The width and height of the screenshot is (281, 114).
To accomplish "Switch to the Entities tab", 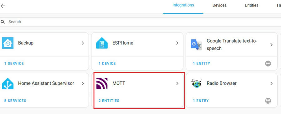I will point(252,5).
